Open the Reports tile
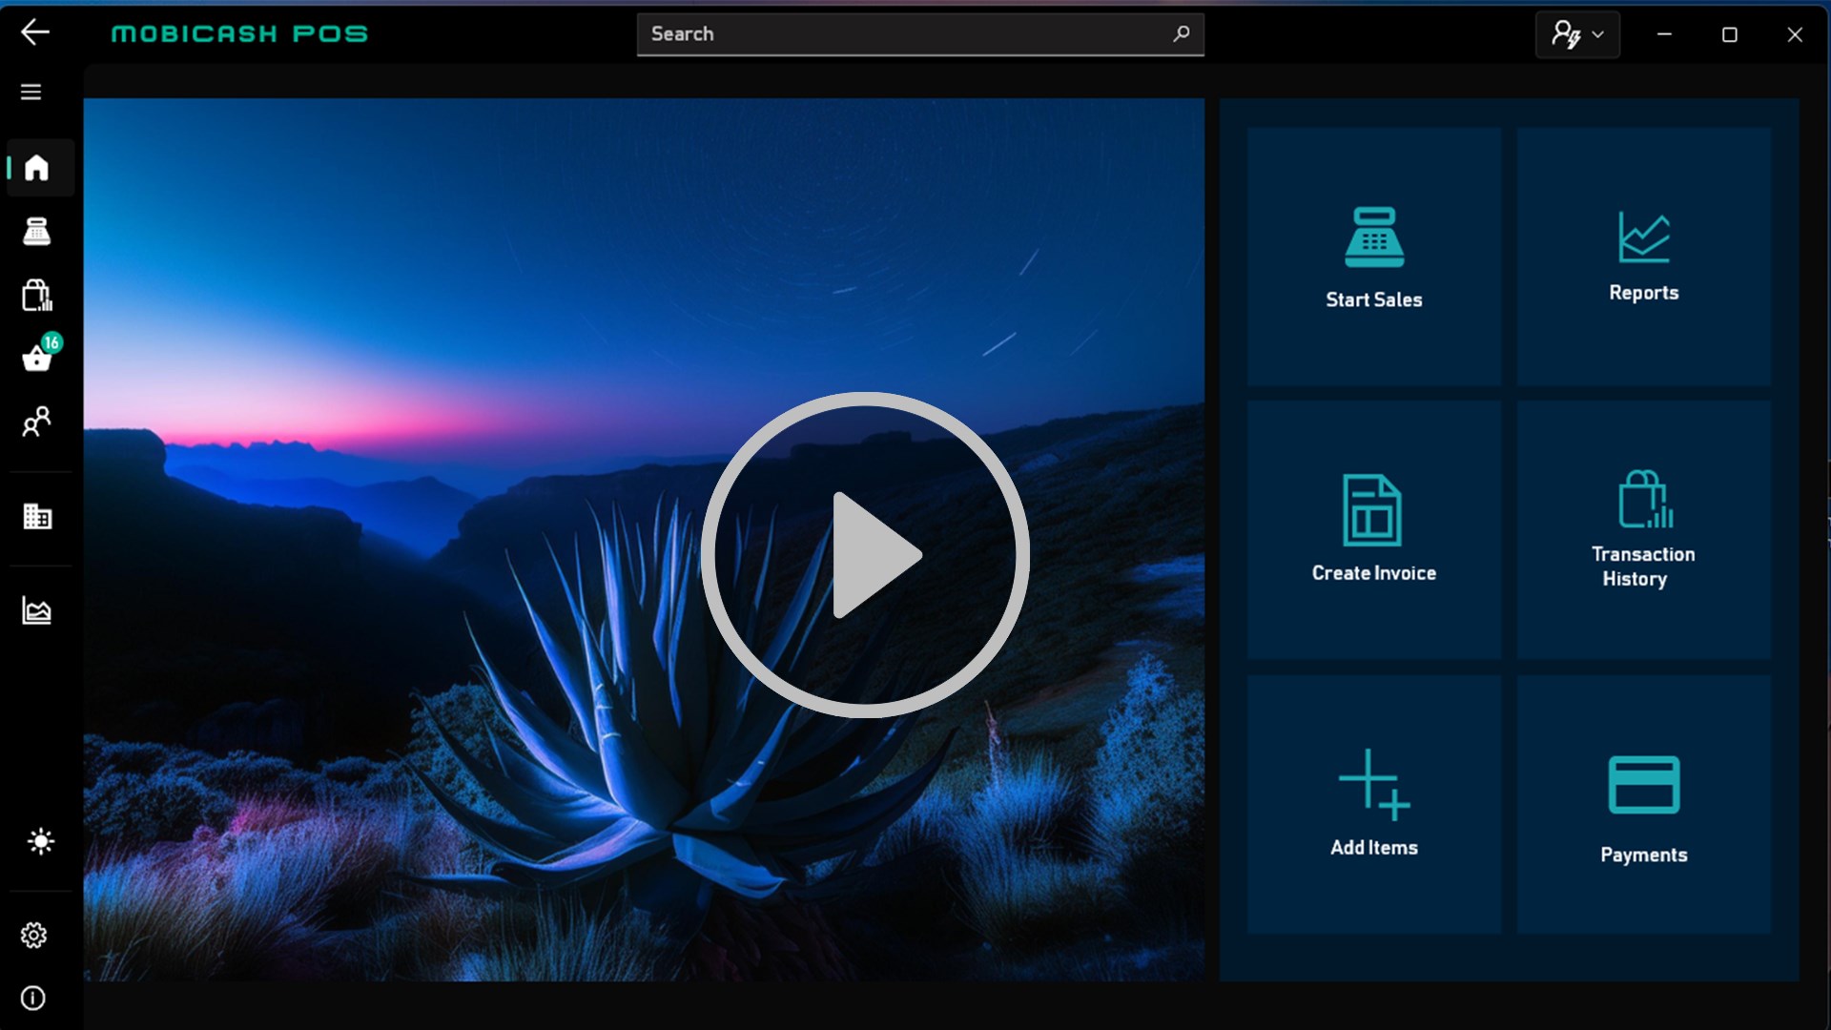Screen dimensions: 1831x1030 click(x=1643, y=257)
